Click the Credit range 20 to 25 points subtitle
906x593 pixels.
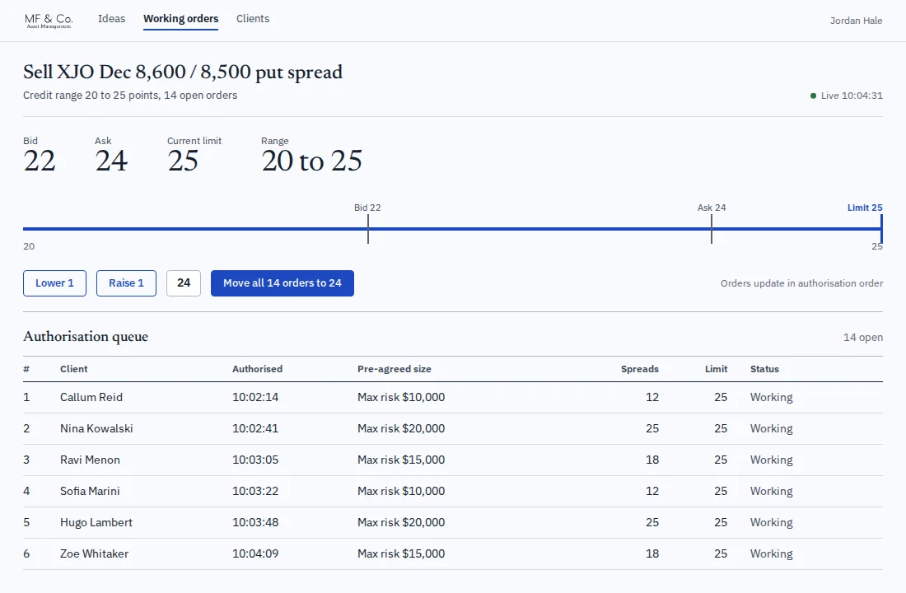[x=130, y=96]
